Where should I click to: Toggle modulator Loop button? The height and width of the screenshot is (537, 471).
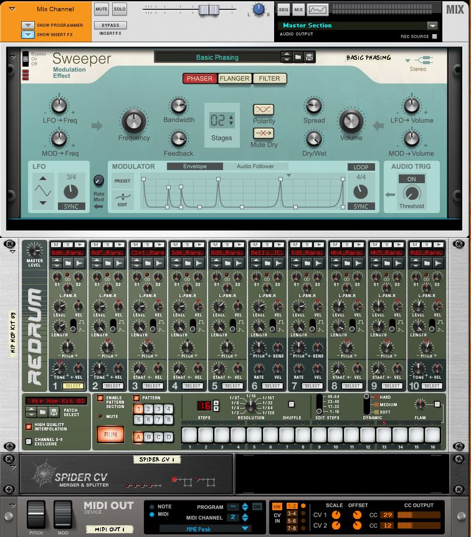(x=361, y=167)
